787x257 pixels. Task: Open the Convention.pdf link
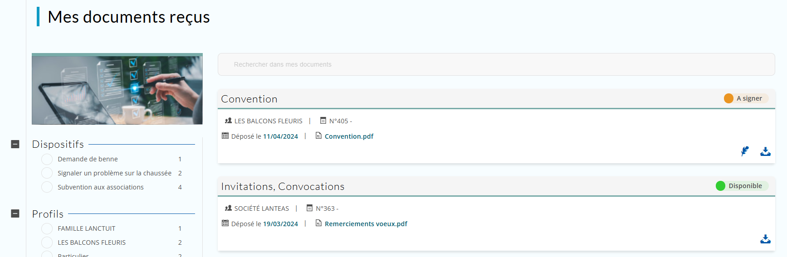tap(349, 136)
